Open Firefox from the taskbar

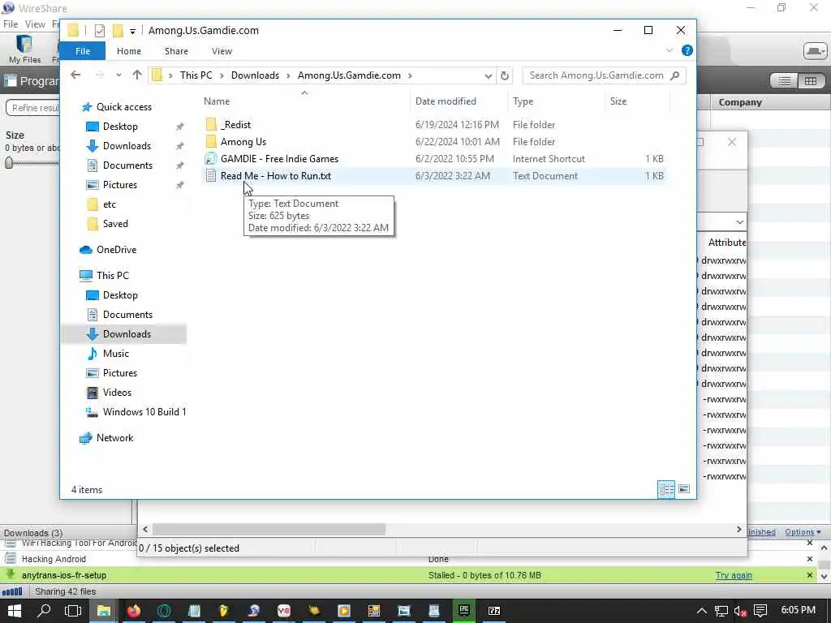[134, 611]
